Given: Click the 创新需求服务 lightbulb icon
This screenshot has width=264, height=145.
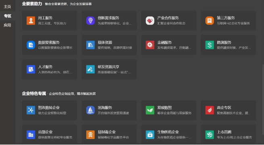Looking at the screenshot, I should pyautogui.click(x=90, y=21).
